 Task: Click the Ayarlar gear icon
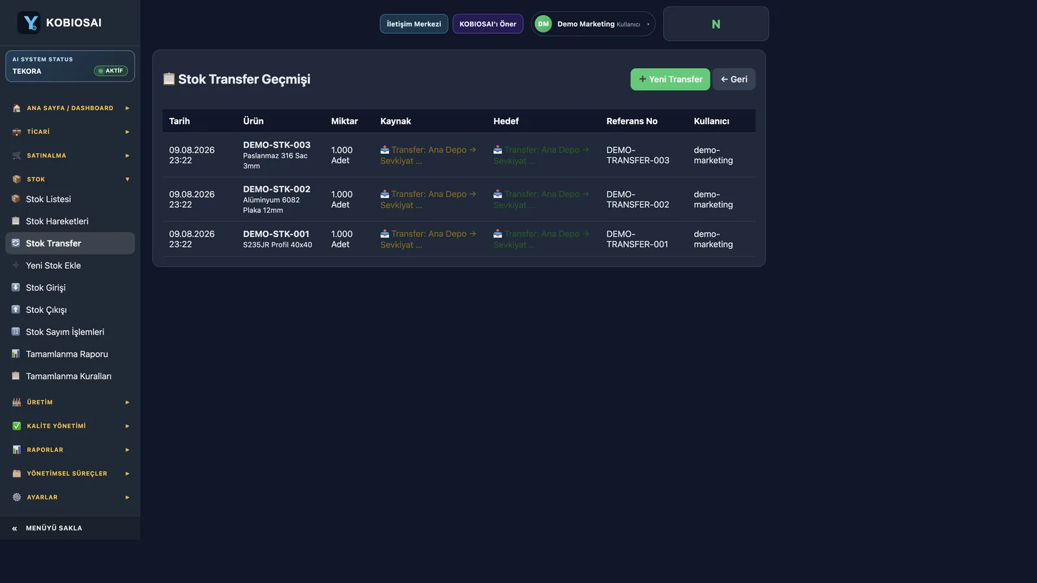pos(17,497)
